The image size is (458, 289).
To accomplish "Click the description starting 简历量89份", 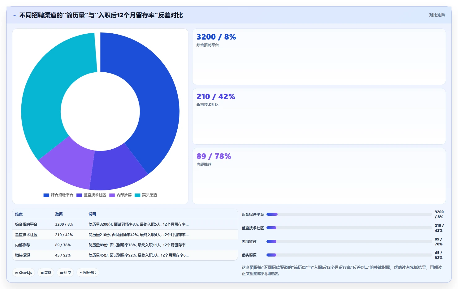I will pos(138,245).
